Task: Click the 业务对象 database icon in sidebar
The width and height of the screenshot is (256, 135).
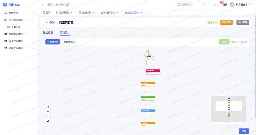Action: coord(9,27)
